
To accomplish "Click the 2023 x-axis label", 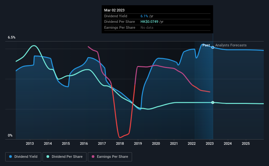I will [210, 143].
